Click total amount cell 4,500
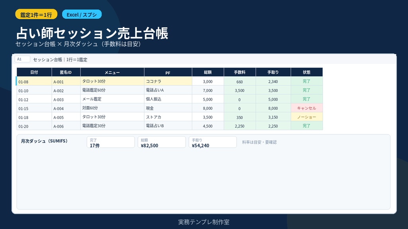 tap(208, 126)
